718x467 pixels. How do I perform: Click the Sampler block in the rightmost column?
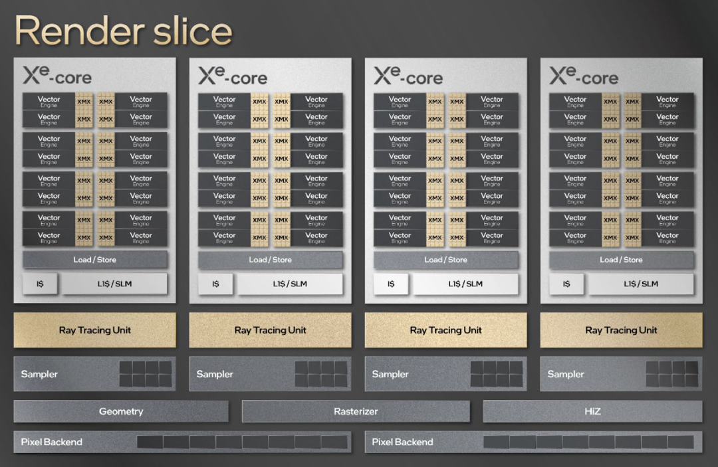click(622, 374)
